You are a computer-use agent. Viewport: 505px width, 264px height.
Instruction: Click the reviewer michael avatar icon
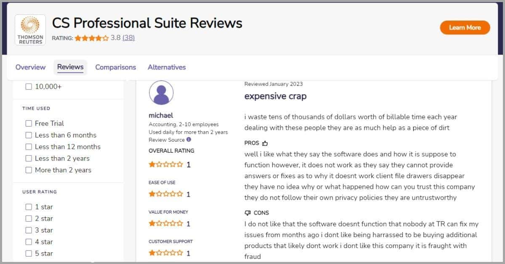click(x=161, y=93)
